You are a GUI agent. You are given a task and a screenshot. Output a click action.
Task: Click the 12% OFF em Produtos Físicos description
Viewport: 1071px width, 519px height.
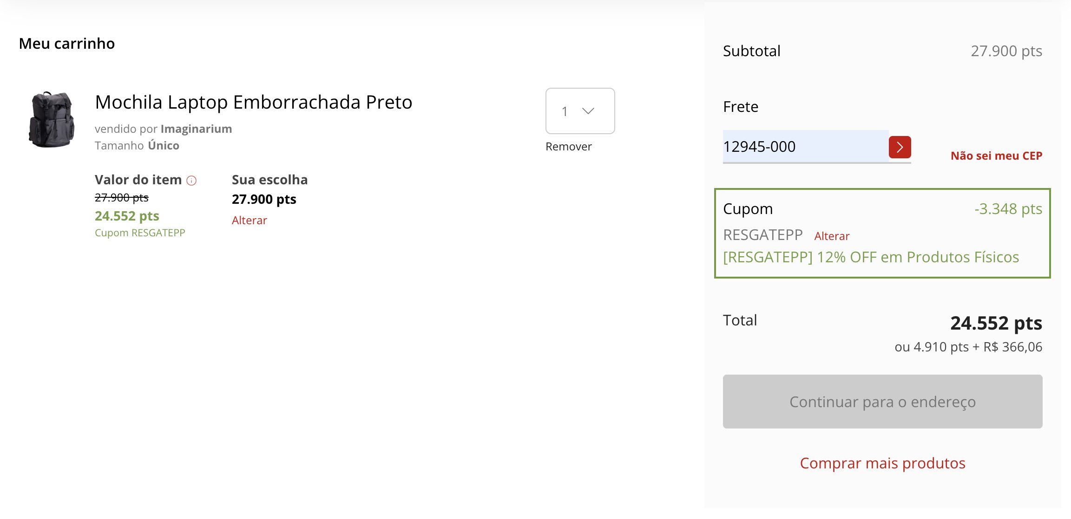click(871, 257)
